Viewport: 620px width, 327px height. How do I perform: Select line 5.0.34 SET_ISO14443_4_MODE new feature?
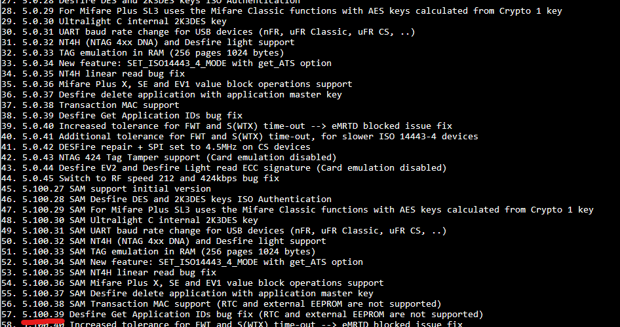[x=166, y=63]
